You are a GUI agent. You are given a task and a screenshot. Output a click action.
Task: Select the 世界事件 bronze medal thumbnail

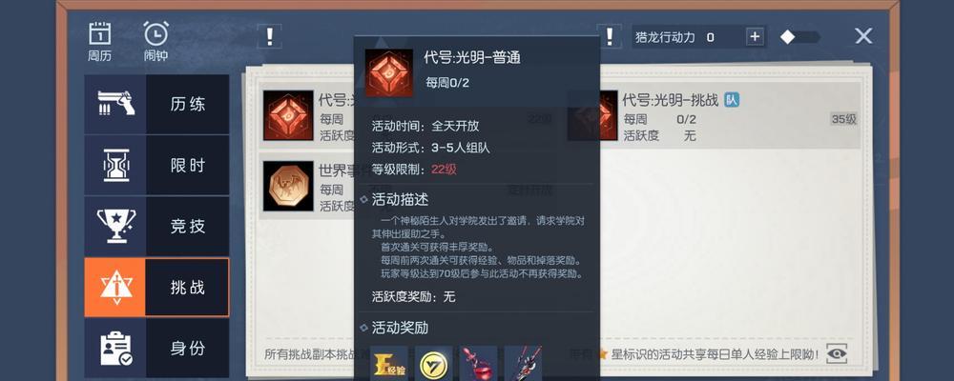tap(288, 186)
